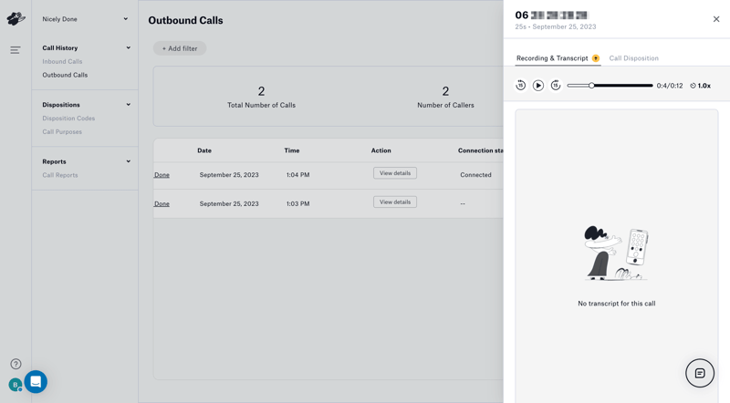This screenshot has width=730, height=403.
Task: Toggle the hamburger menu icon
Action: (x=16, y=50)
